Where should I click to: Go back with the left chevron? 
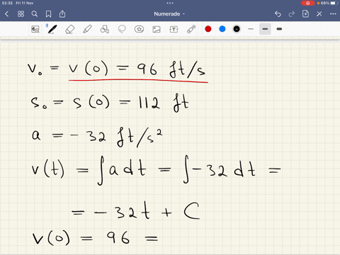[x=6, y=14]
